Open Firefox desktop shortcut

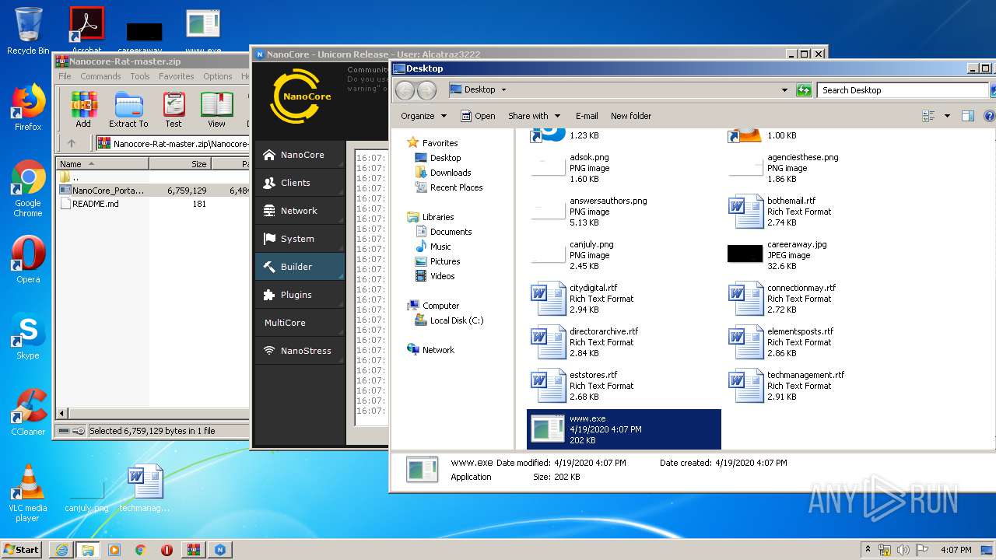(28, 107)
